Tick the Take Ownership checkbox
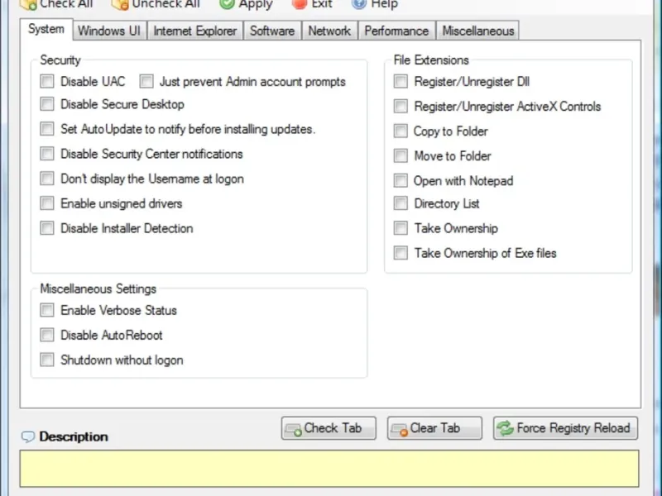 click(401, 228)
